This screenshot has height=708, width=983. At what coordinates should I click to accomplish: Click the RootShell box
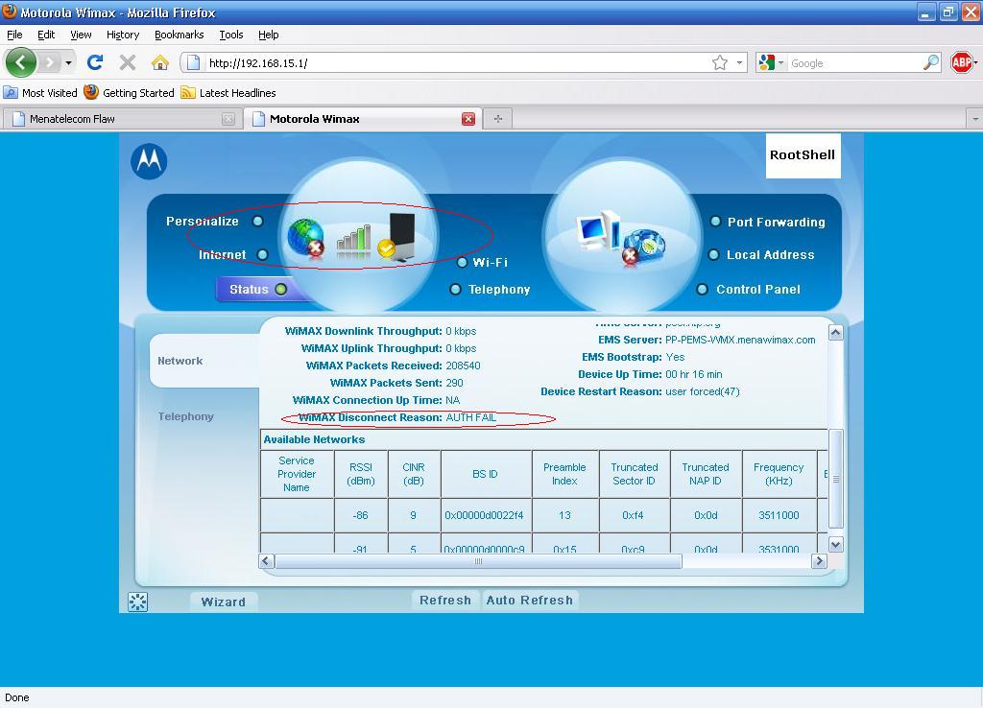803,155
